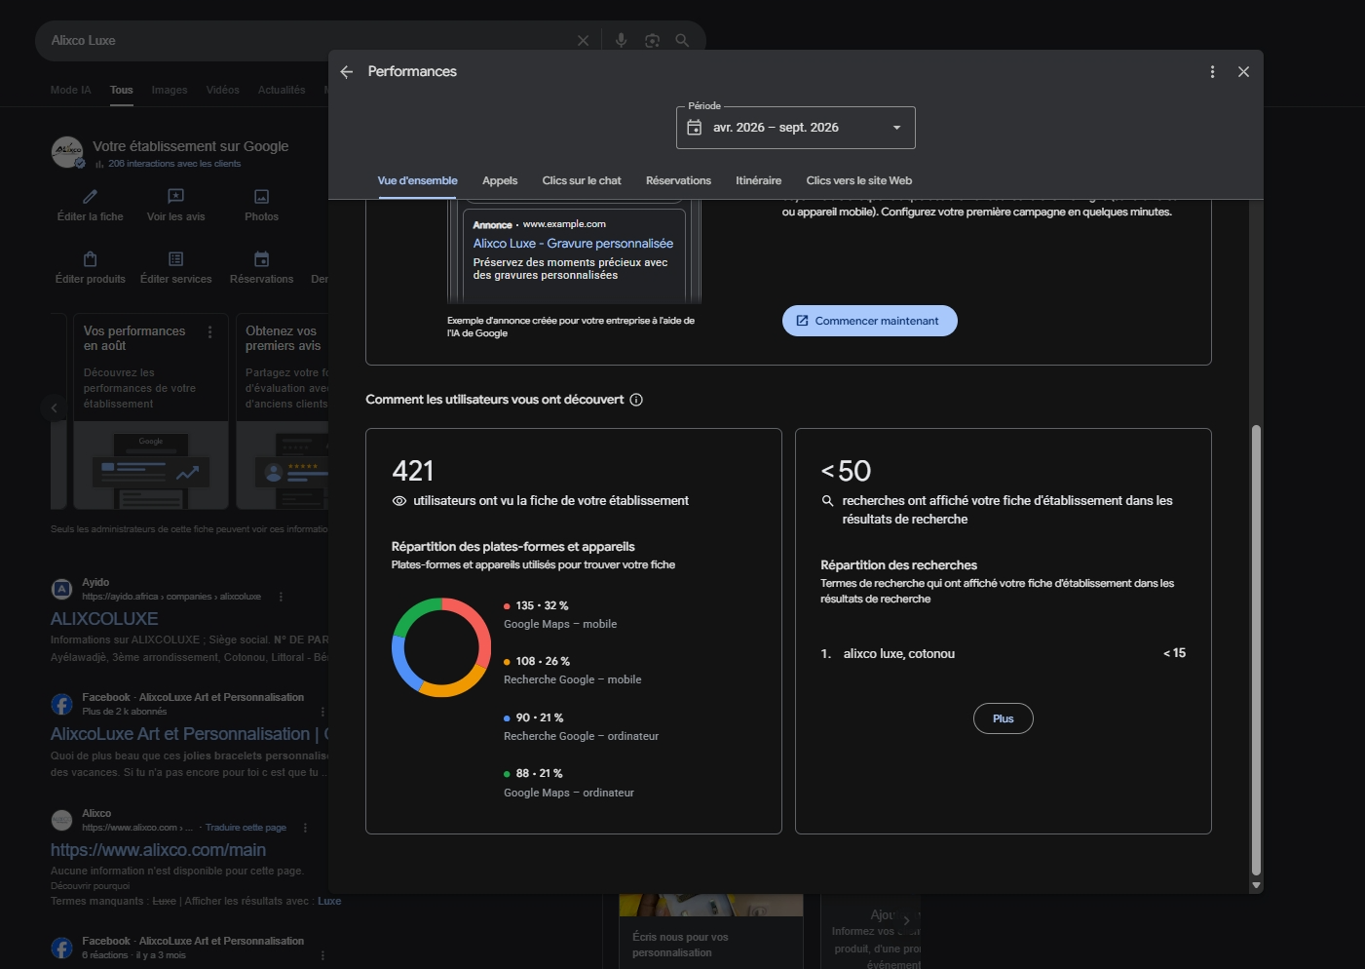Click the Photos icon in business panel

pos(261,196)
